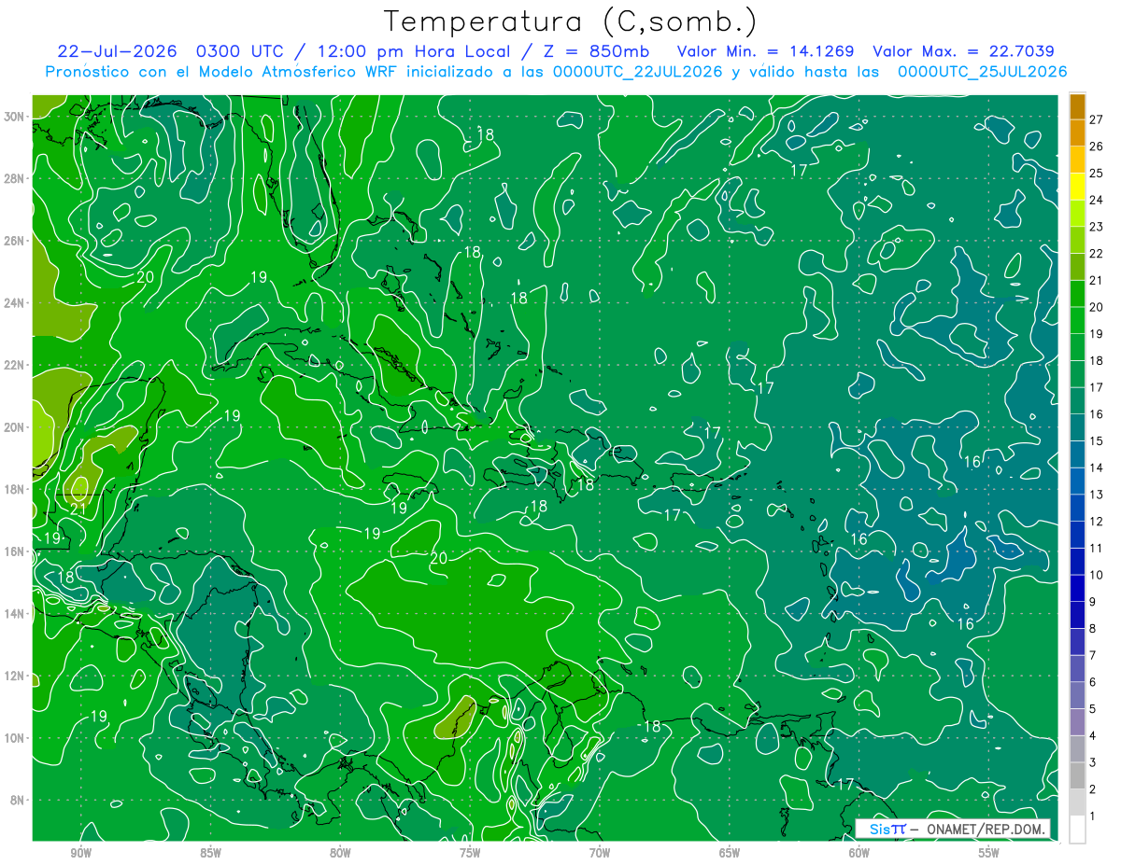
Task: Click the '21' contour label on map
Action: tap(78, 509)
